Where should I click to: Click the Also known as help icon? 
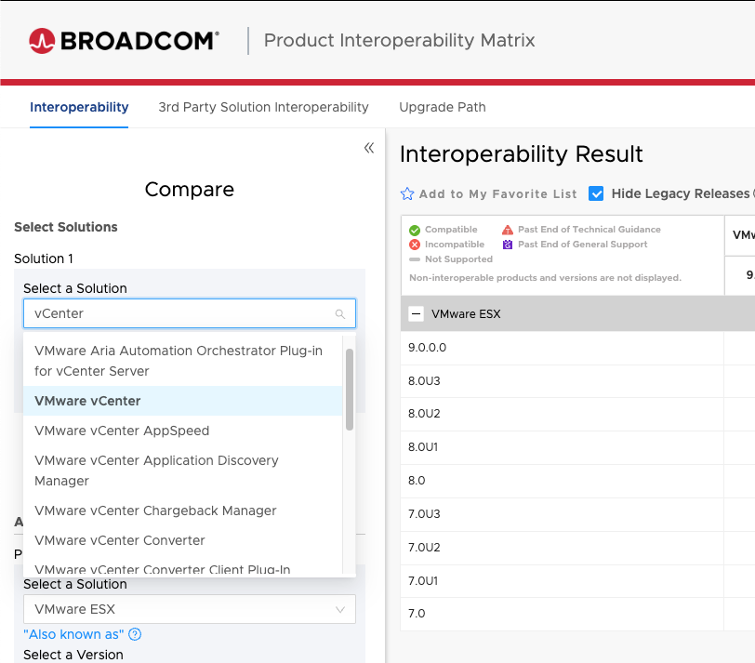pos(135,634)
